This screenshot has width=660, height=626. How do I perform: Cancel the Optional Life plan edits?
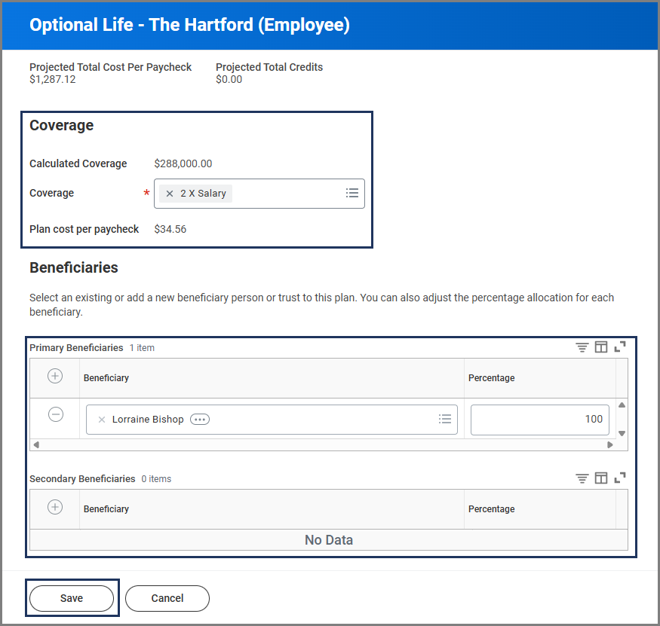167,598
